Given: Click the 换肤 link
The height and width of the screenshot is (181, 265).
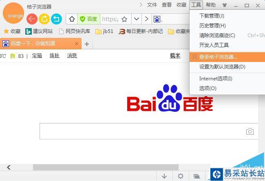Looking at the screenshot, I should pos(54,55).
